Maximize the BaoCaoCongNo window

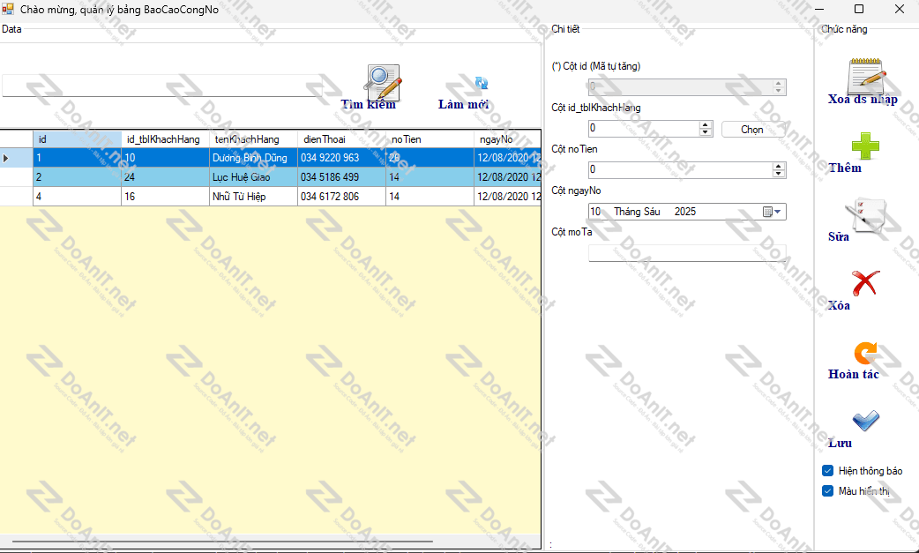(859, 10)
